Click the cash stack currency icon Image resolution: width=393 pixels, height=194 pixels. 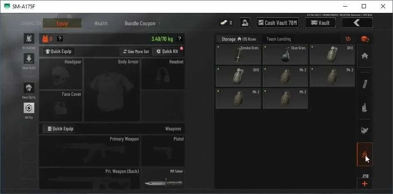pyautogui.click(x=224, y=23)
